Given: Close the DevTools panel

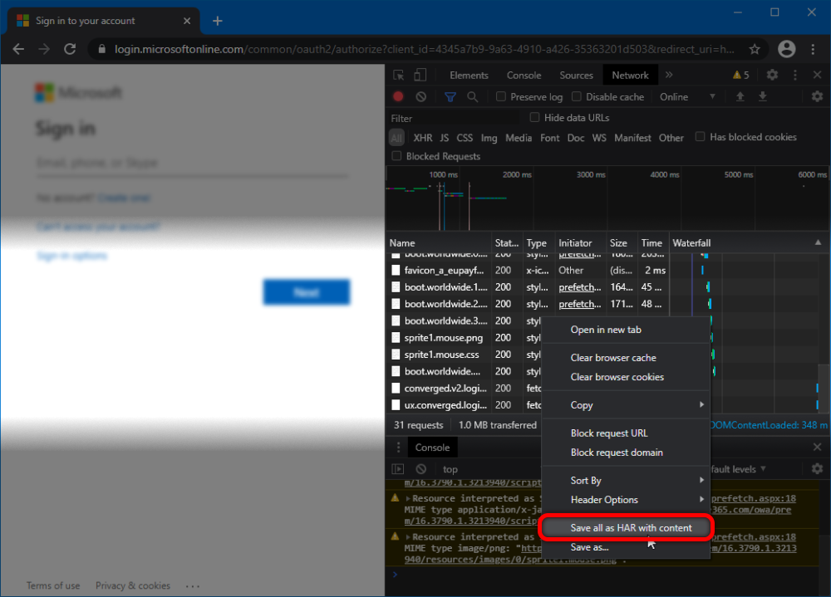Looking at the screenshot, I should [817, 76].
